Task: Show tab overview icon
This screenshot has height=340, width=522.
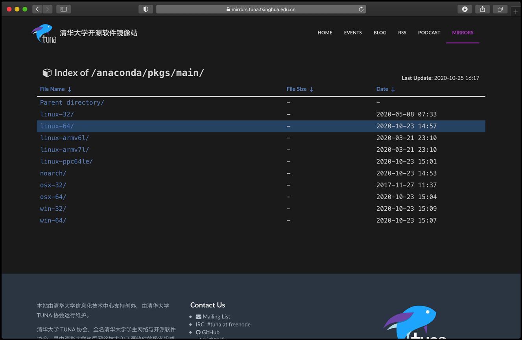Action: (500, 9)
